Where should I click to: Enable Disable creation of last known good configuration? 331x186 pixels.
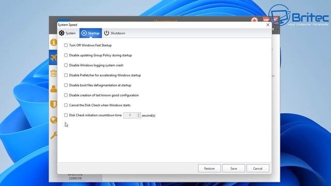(x=66, y=95)
